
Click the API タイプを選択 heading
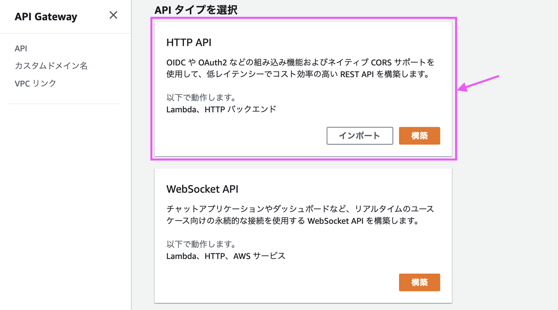(x=196, y=10)
